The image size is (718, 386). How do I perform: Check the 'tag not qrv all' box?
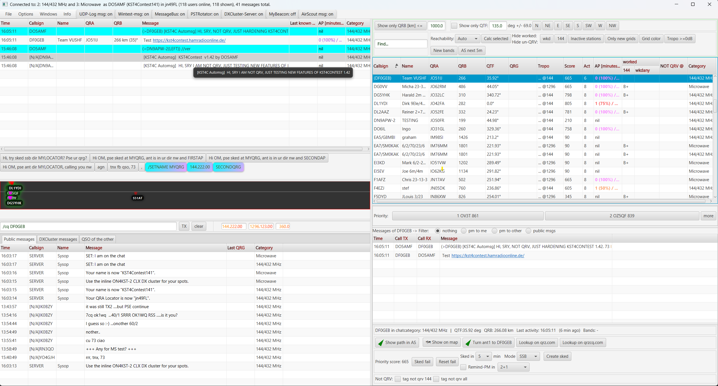[x=436, y=379]
